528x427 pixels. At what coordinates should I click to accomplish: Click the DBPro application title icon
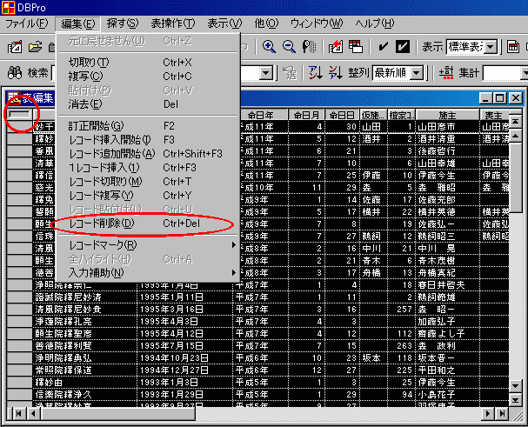pyautogui.click(x=8, y=8)
